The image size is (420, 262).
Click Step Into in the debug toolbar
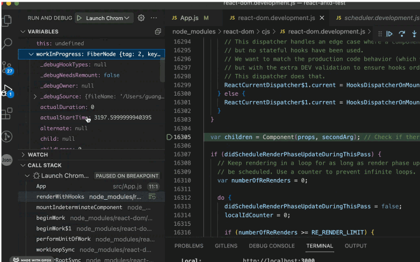click(414, 34)
